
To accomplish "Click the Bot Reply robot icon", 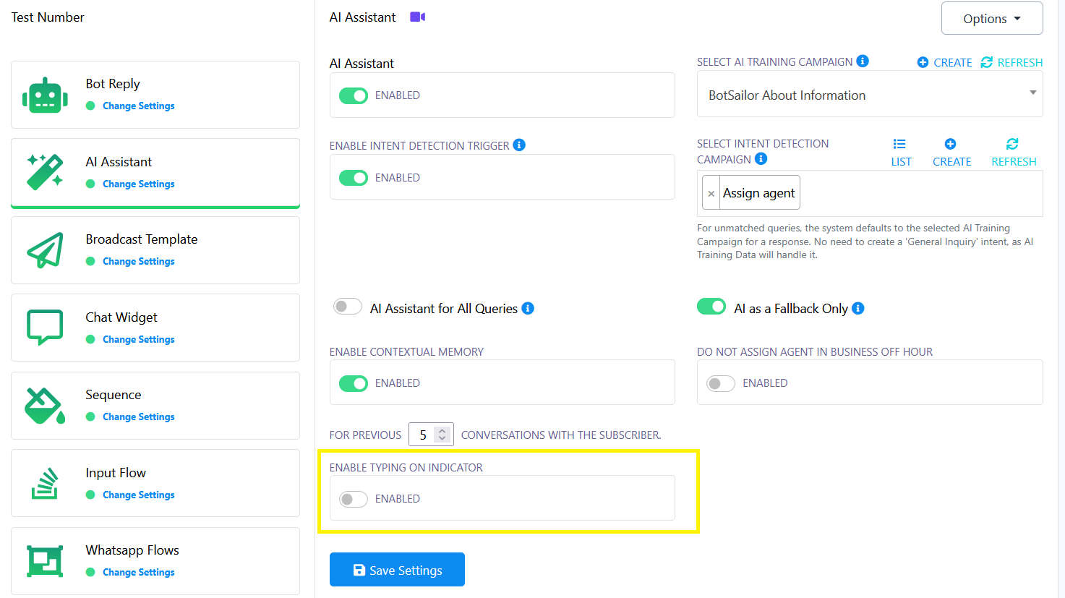I will coord(45,95).
